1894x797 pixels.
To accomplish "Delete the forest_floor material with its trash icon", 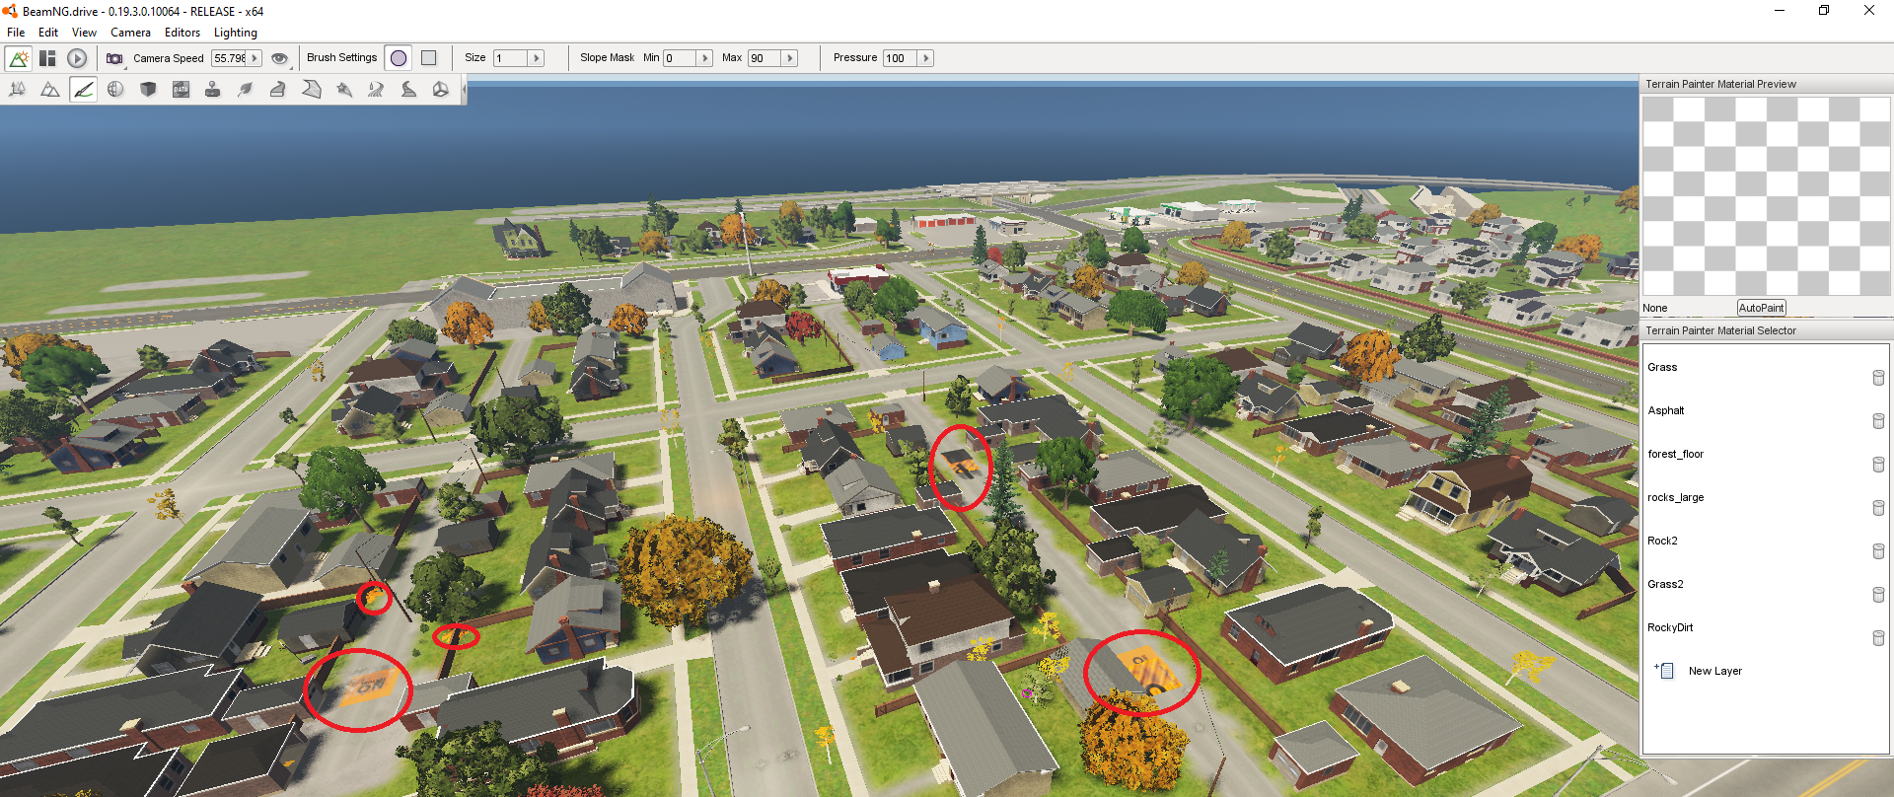I will [x=1878, y=465].
